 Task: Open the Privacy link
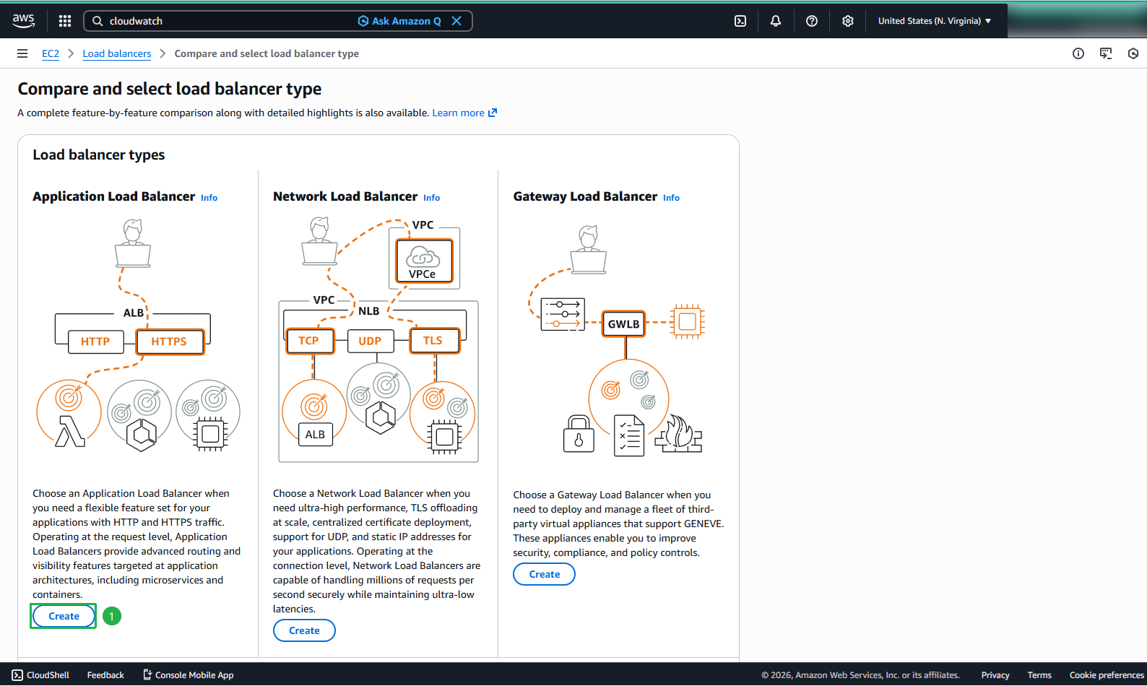995,675
